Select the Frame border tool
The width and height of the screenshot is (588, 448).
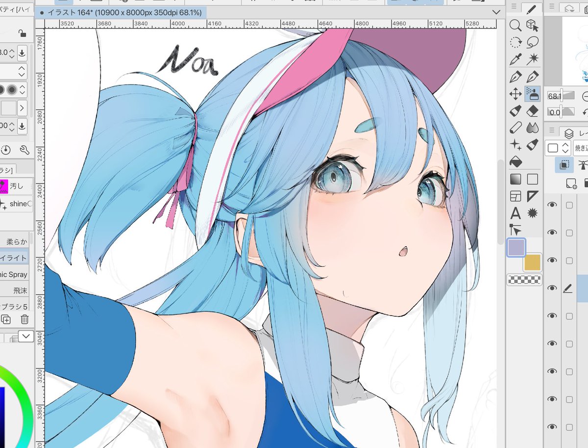[x=515, y=196]
